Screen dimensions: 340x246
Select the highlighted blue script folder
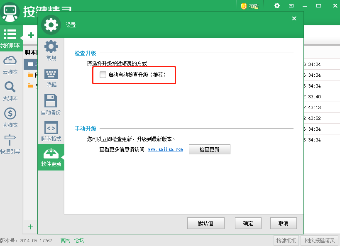(x=31, y=64)
